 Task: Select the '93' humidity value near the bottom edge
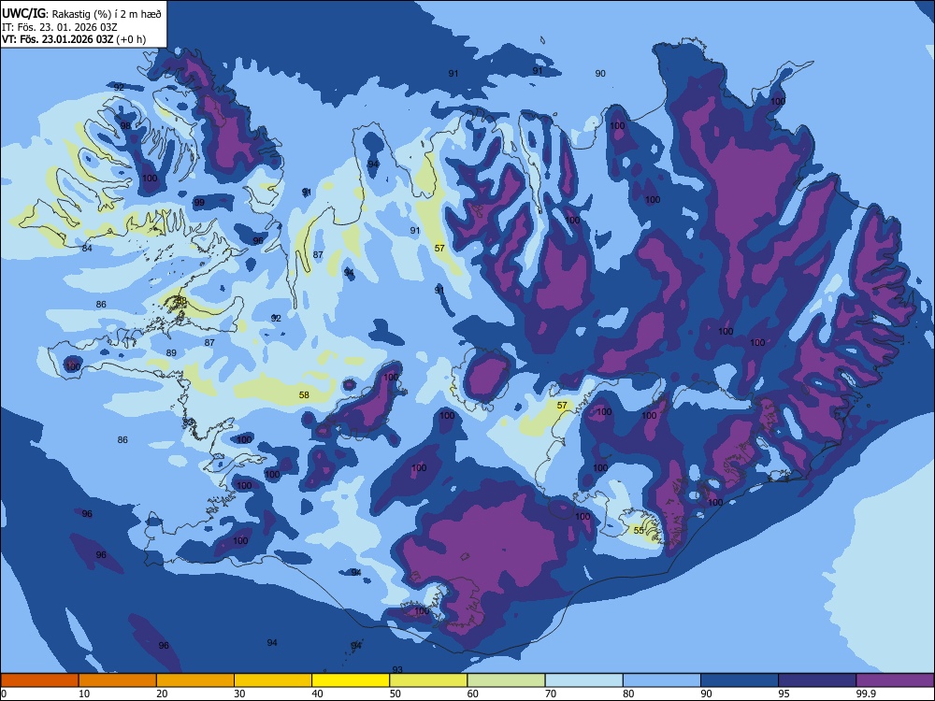pos(397,670)
